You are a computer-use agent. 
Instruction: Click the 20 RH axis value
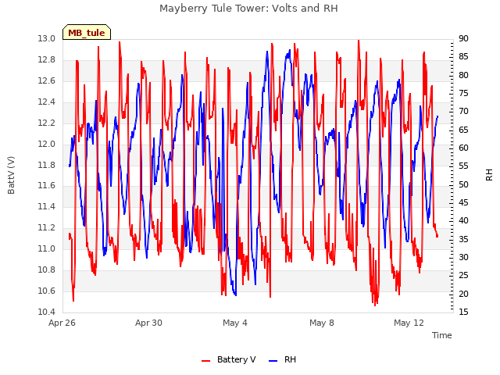[x=463, y=294]
